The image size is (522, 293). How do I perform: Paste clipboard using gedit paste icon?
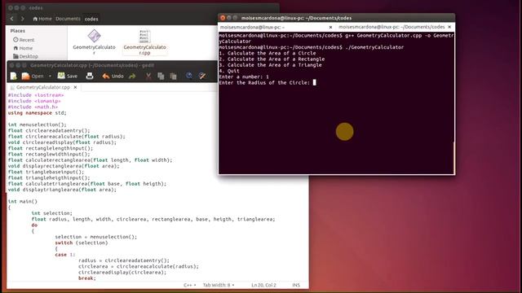click(x=173, y=76)
